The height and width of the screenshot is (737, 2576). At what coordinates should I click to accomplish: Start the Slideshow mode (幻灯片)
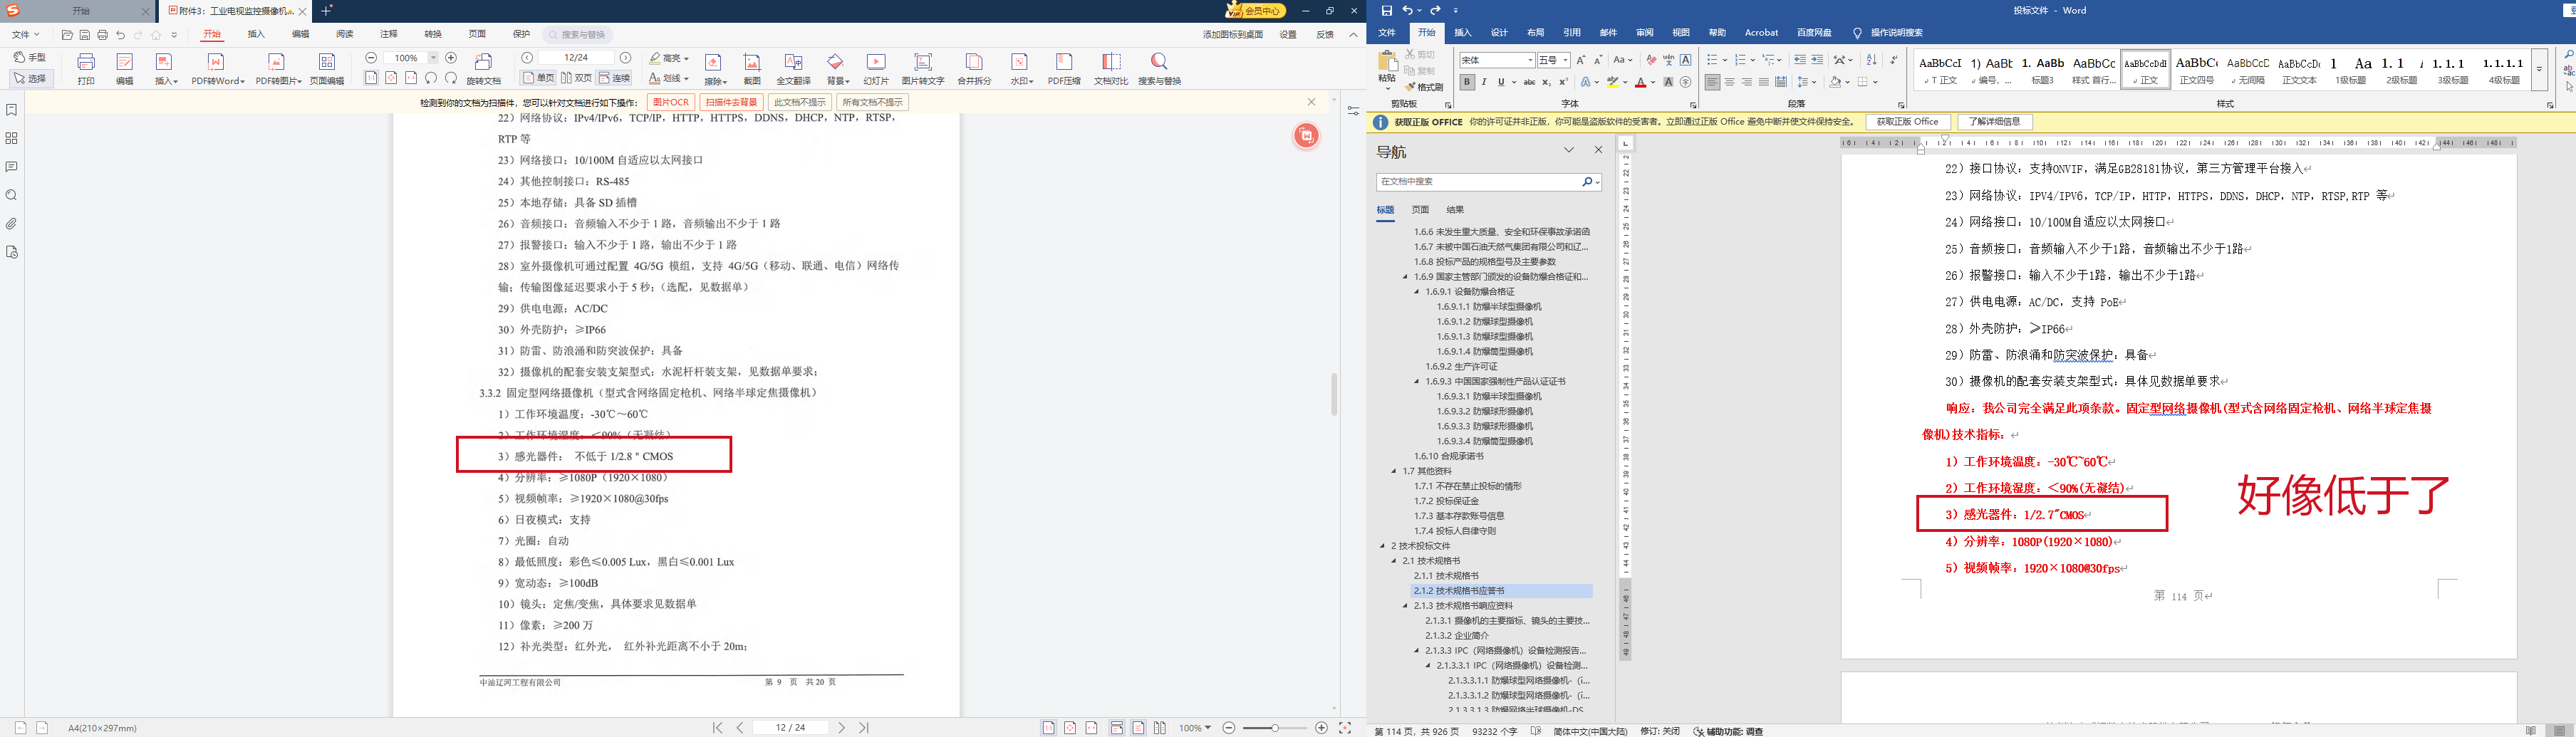point(876,68)
